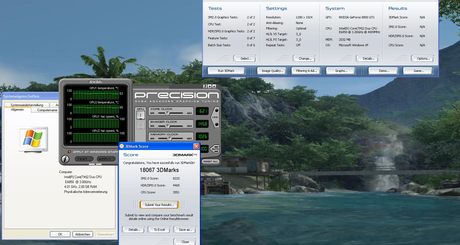
Task: Click the 1280 x 1024 resolution value
Action: tap(304, 17)
